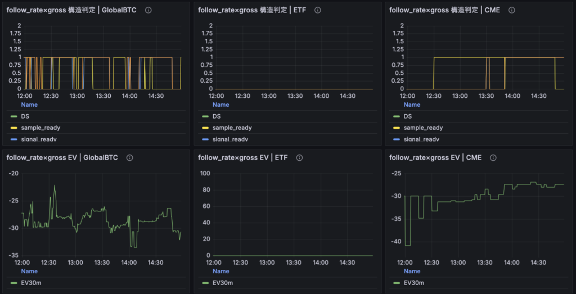Click Name legend header in EV GlobalBTC panel
The height and width of the screenshot is (294, 576).
click(29, 270)
